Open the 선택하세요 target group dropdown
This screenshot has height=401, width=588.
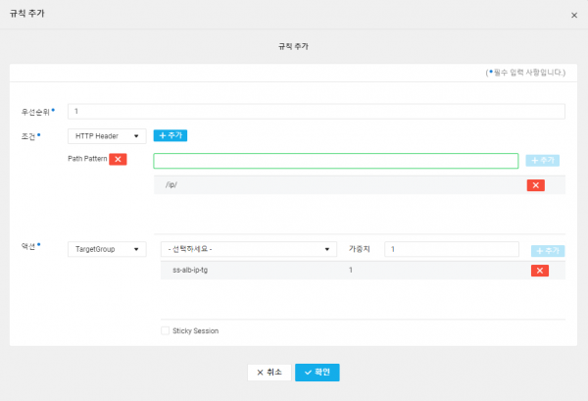pyautogui.click(x=249, y=249)
